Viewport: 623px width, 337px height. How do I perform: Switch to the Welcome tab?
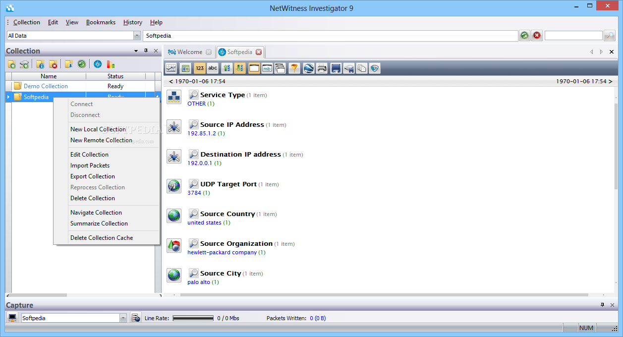tap(189, 52)
